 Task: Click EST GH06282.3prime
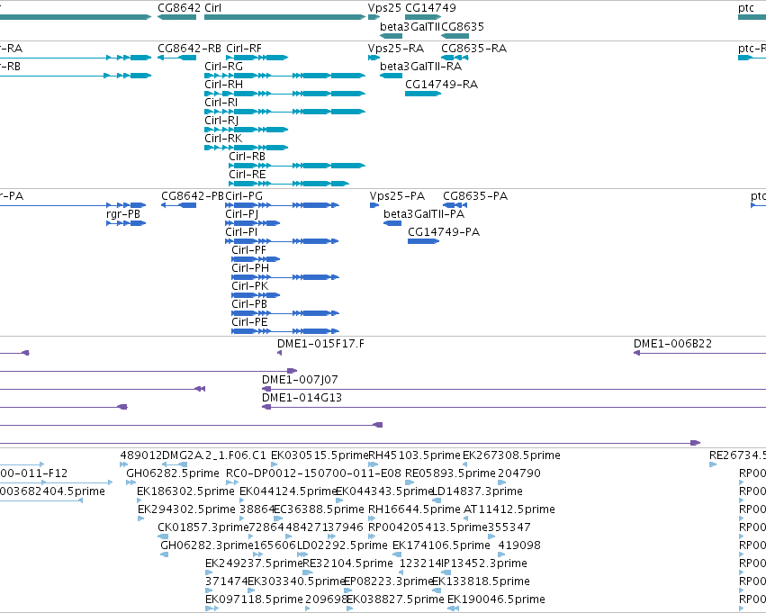click(x=165, y=554)
